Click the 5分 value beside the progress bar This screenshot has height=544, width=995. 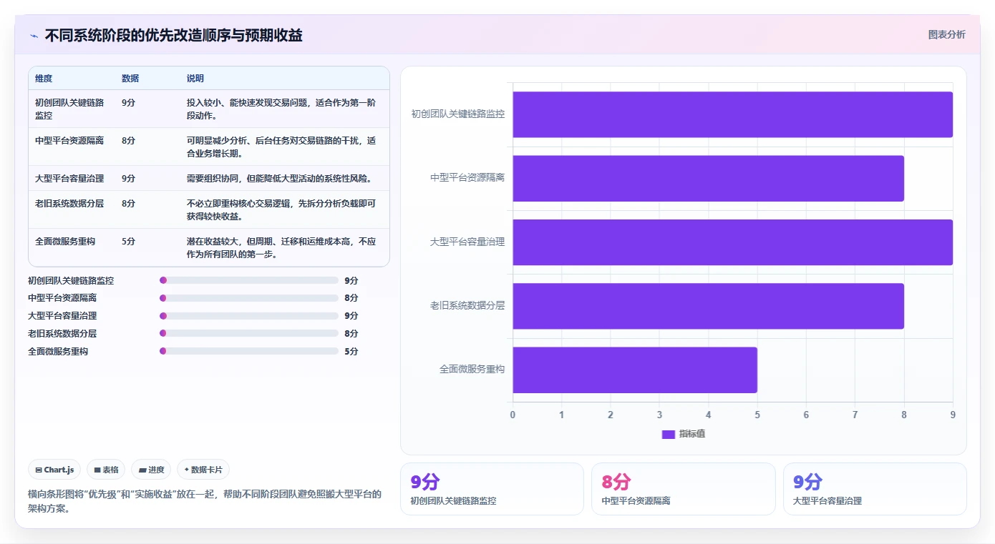point(351,352)
